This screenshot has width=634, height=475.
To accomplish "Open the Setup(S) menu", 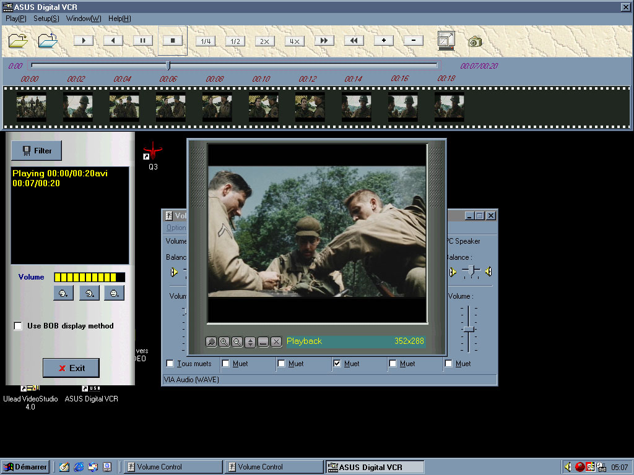I will 46,19.
